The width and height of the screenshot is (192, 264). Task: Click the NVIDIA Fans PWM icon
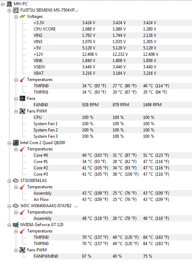pos(22,250)
